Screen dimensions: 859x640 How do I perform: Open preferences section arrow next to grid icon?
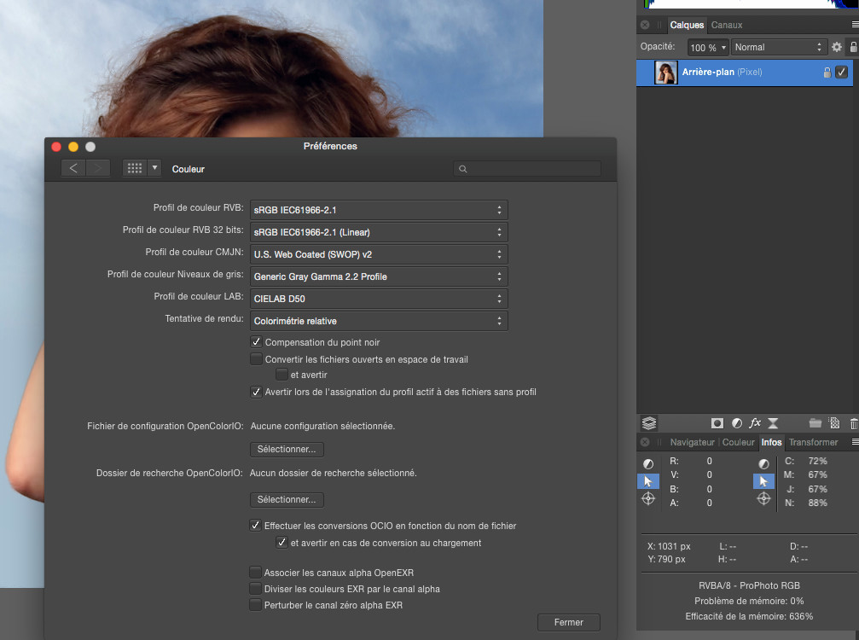tap(154, 168)
